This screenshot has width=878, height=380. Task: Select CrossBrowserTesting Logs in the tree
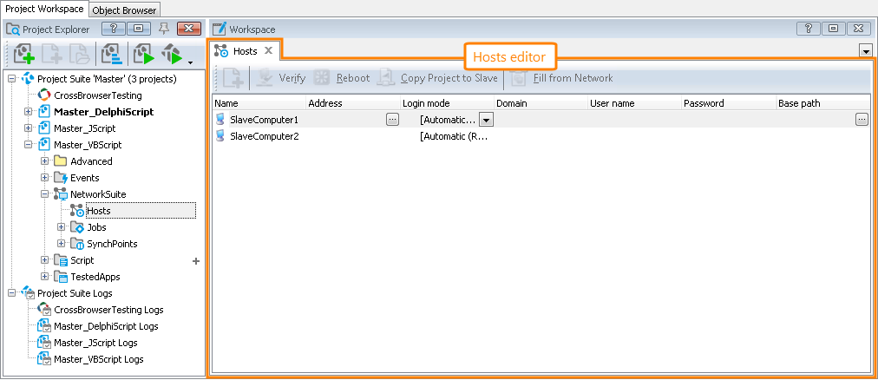coord(108,310)
